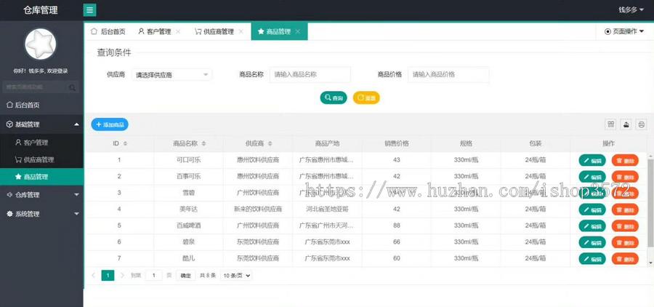This screenshot has width=654, height=307.
Task: Close the 供应商管理 tab
Action: (x=241, y=31)
